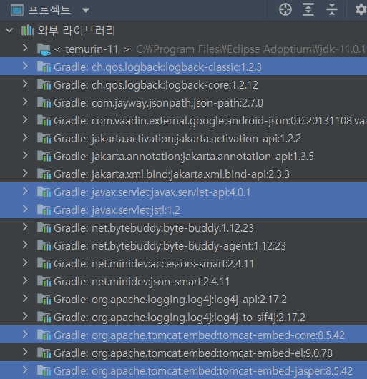Expand the android-json library node
The height and width of the screenshot is (379, 367).
point(25,120)
